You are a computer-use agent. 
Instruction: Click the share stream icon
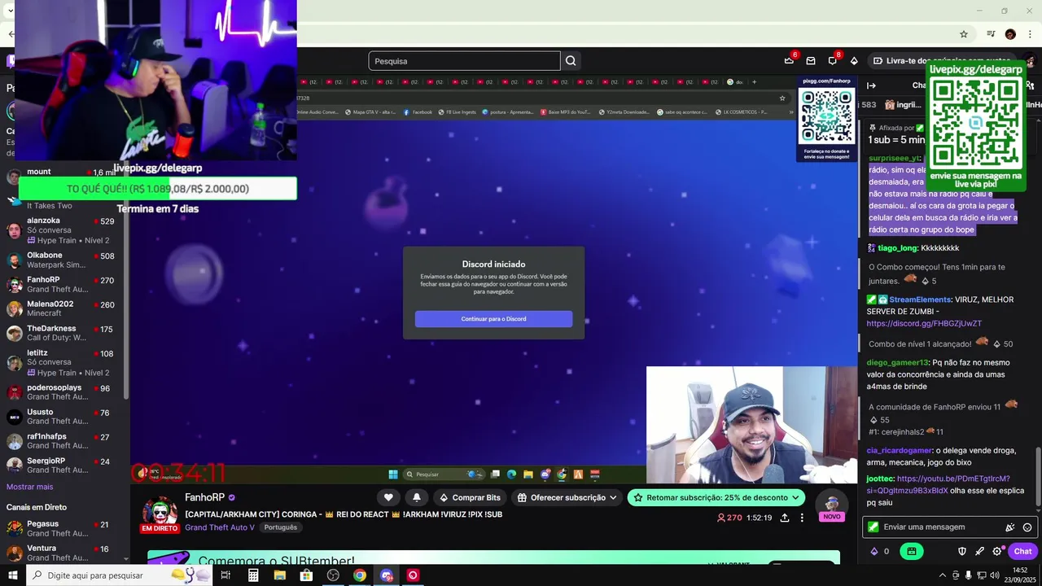click(x=785, y=518)
